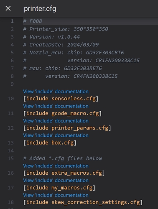
Task: Open include documentation link above box.cfg
Action: click(x=56, y=135)
